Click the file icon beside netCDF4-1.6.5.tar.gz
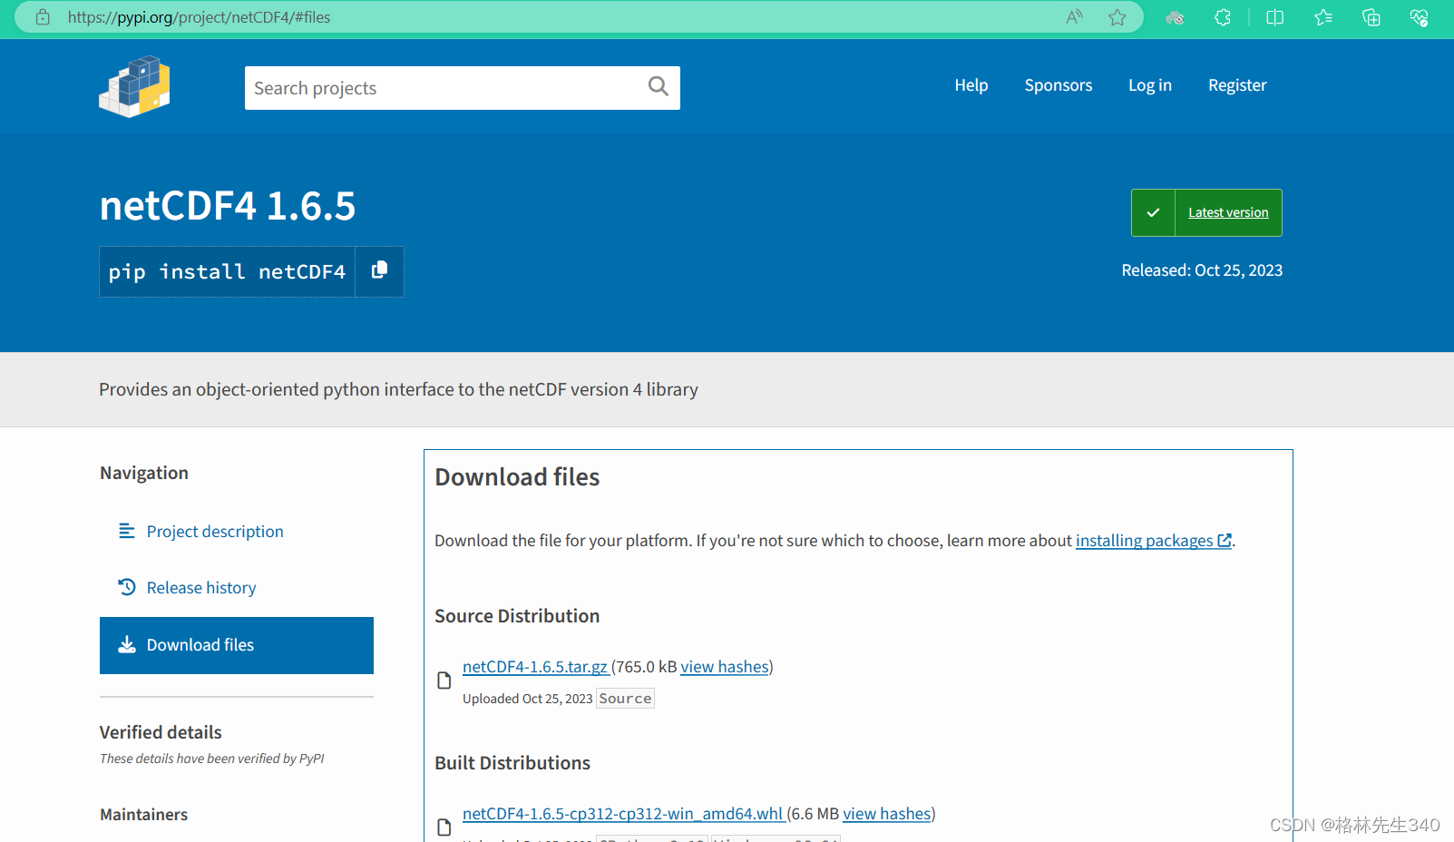This screenshot has height=842, width=1454. [444, 680]
